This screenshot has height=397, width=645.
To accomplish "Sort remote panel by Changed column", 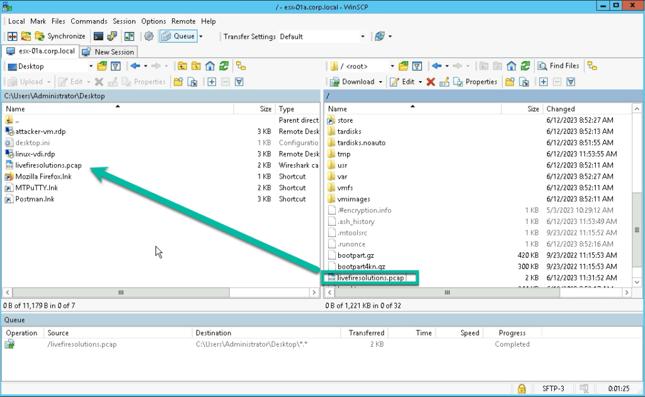I will (x=587, y=109).
